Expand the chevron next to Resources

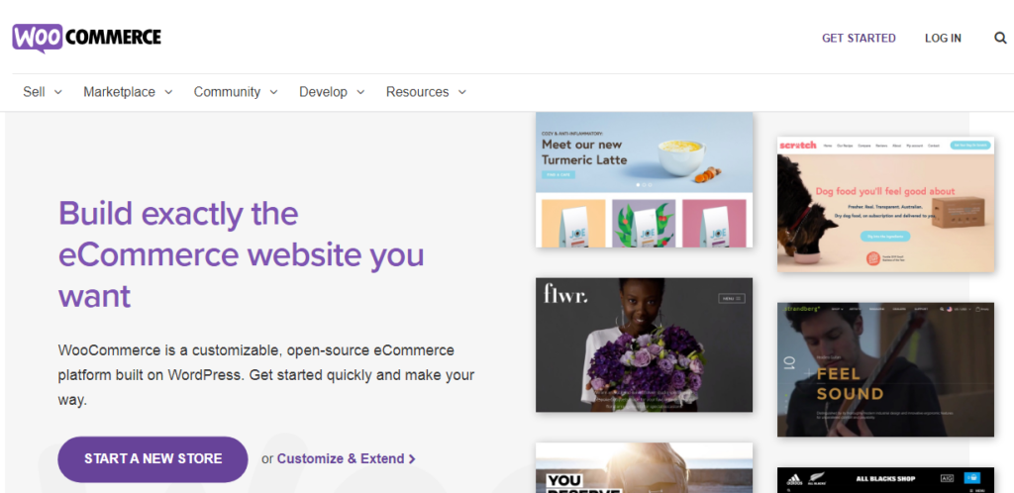pyautogui.click(x=461, y=92)
